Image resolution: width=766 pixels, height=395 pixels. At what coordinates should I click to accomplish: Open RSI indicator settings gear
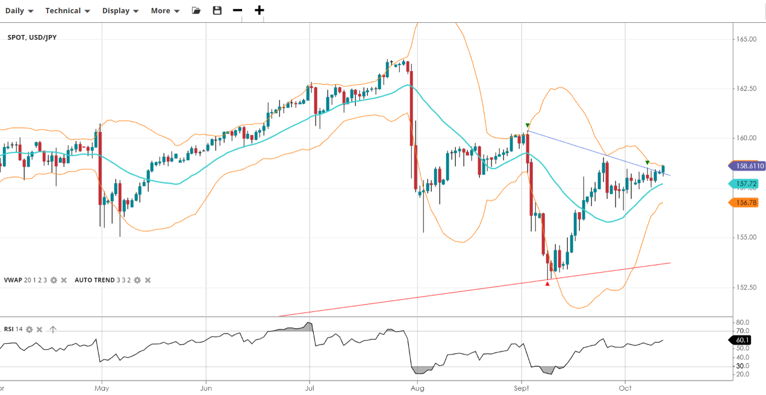tap(29, 329)
